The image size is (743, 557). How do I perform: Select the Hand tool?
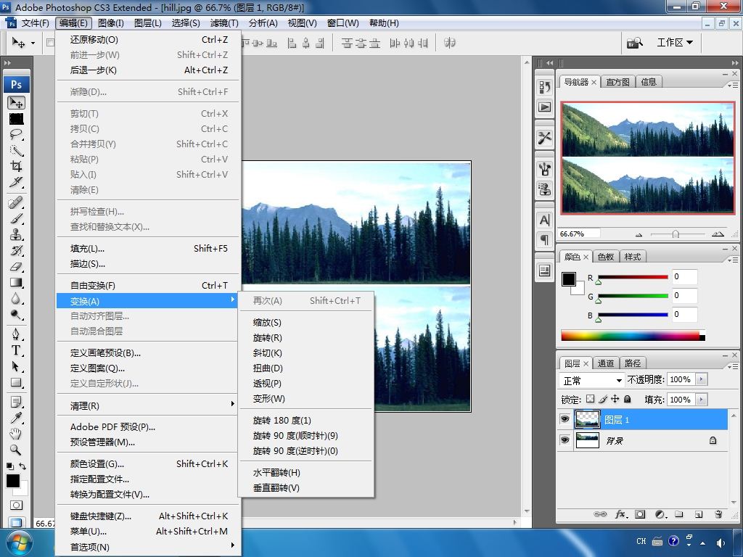pos(16,434)
